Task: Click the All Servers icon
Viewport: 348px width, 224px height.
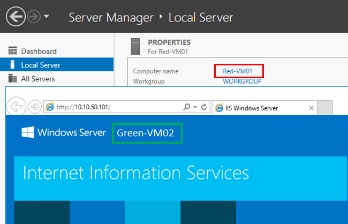Action: [13, 79]
